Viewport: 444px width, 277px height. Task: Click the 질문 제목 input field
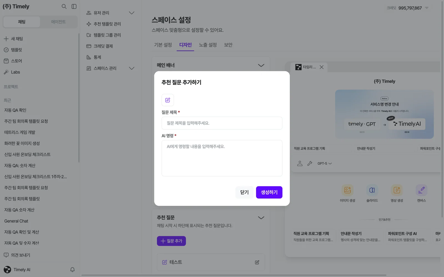coord(222,123)
